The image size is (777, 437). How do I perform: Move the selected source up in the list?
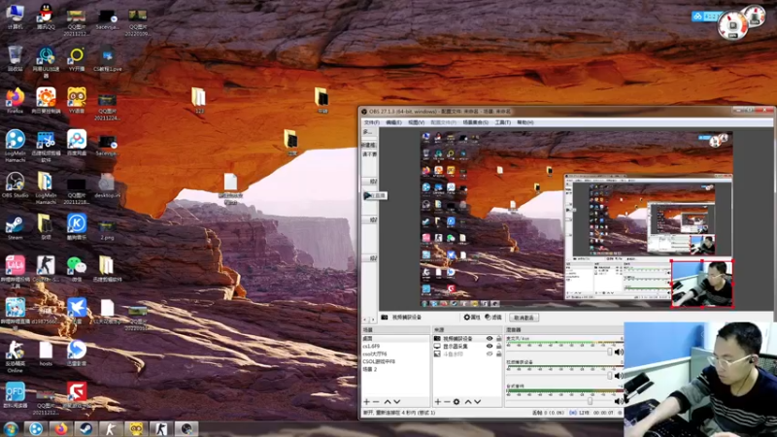tap(468, 402)
